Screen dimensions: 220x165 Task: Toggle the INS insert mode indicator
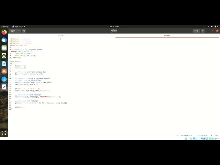217,135
